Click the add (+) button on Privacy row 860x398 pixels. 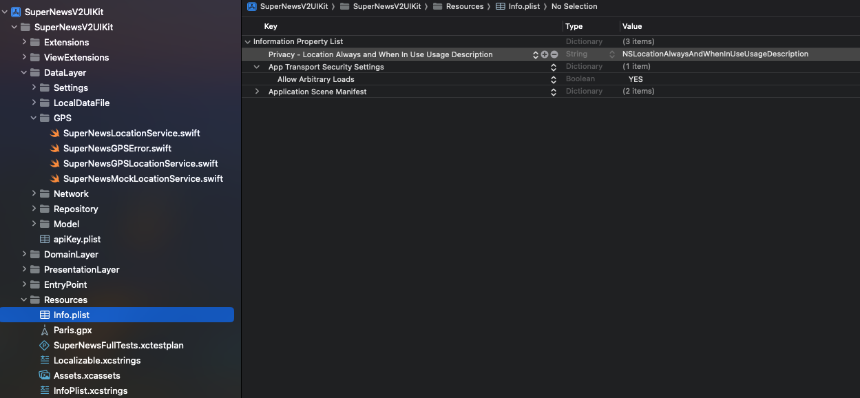545,54
